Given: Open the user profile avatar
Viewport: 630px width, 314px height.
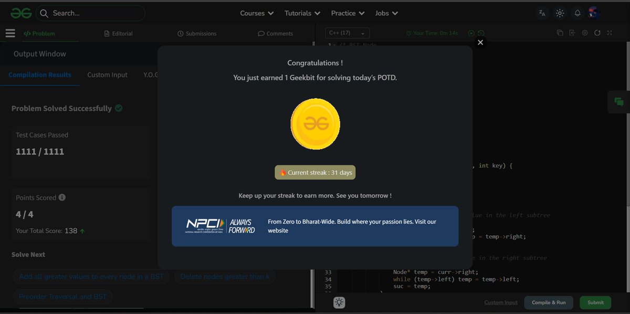Looking at the screenshot, I should [594, 13].
